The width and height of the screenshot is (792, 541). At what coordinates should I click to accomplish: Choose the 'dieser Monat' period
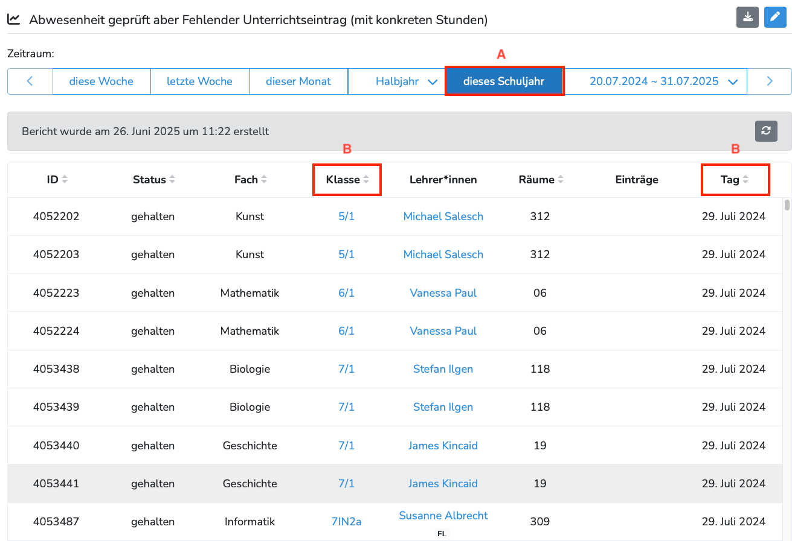pos(298,81)
